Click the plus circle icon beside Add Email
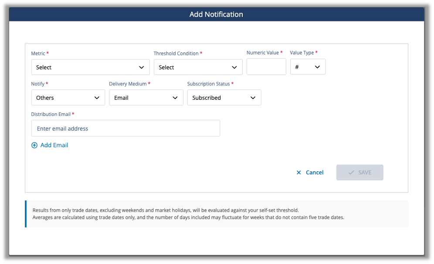Image resolution: width=434 pixels, height=264 pixels. (x=34, y=146)
